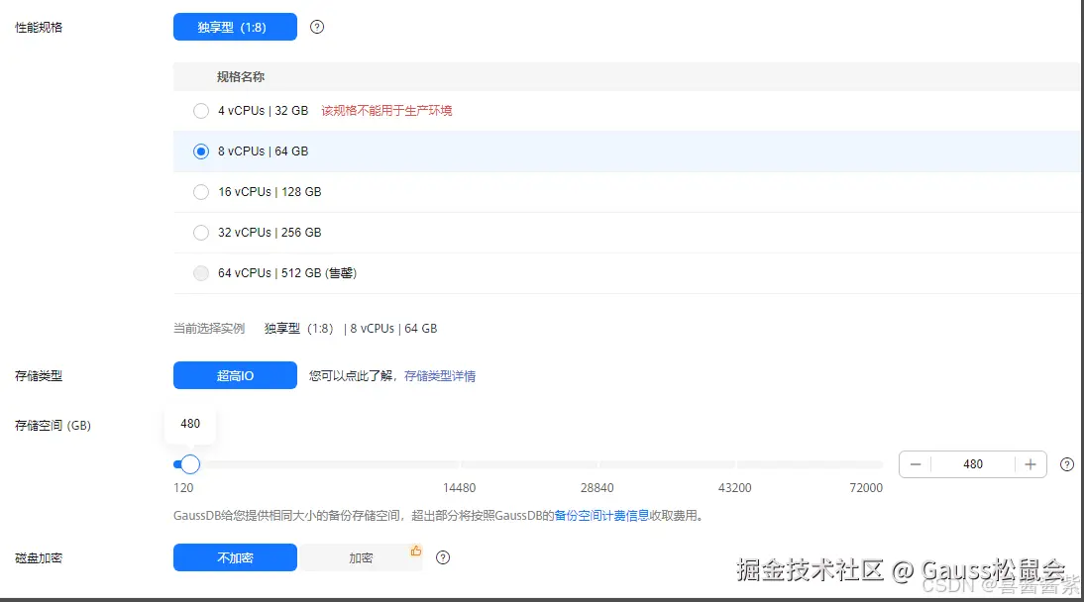The width and height of the screenshot is (1084, 602).
Task: Click the 480 value bubble above the slider
Action: click(x=189, y=424)
